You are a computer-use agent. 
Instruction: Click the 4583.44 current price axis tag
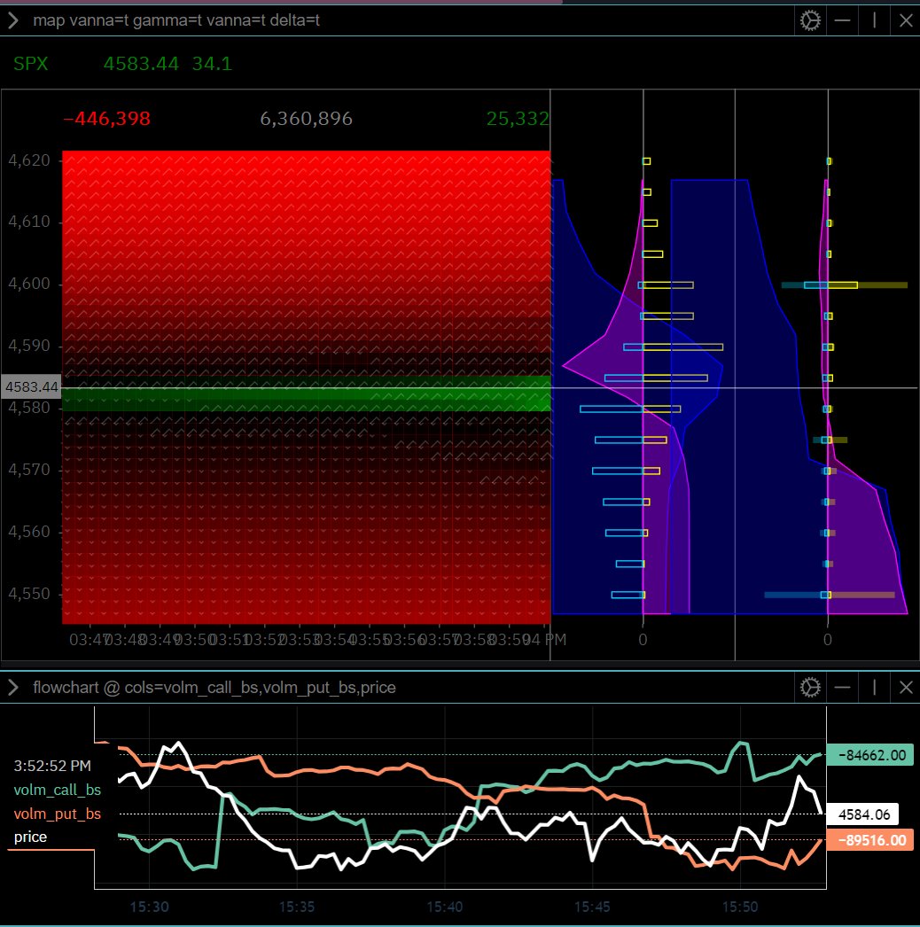point(31,387)
